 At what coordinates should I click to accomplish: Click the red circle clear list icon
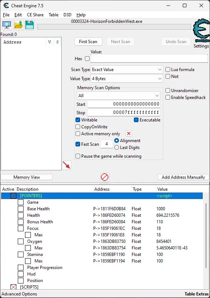pyautogui.click(x=104, y=177)
